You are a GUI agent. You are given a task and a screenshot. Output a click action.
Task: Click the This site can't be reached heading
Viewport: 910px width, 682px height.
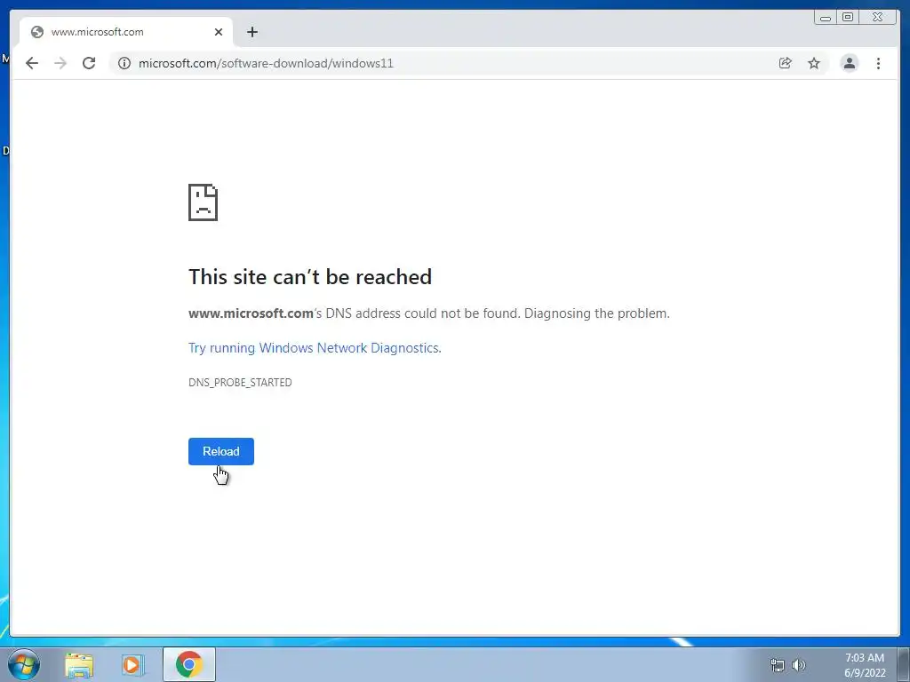click(310, 277)
